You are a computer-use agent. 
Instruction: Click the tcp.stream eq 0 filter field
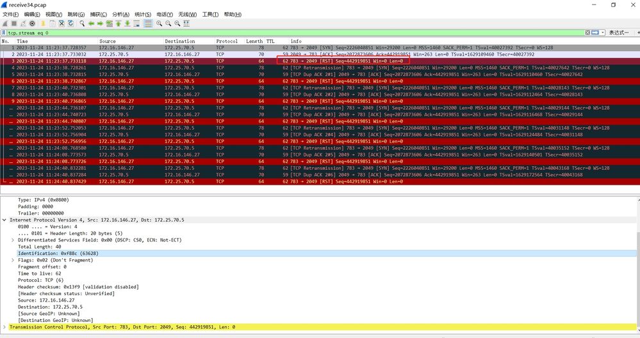pyautogui.click(x=296, y=33)
